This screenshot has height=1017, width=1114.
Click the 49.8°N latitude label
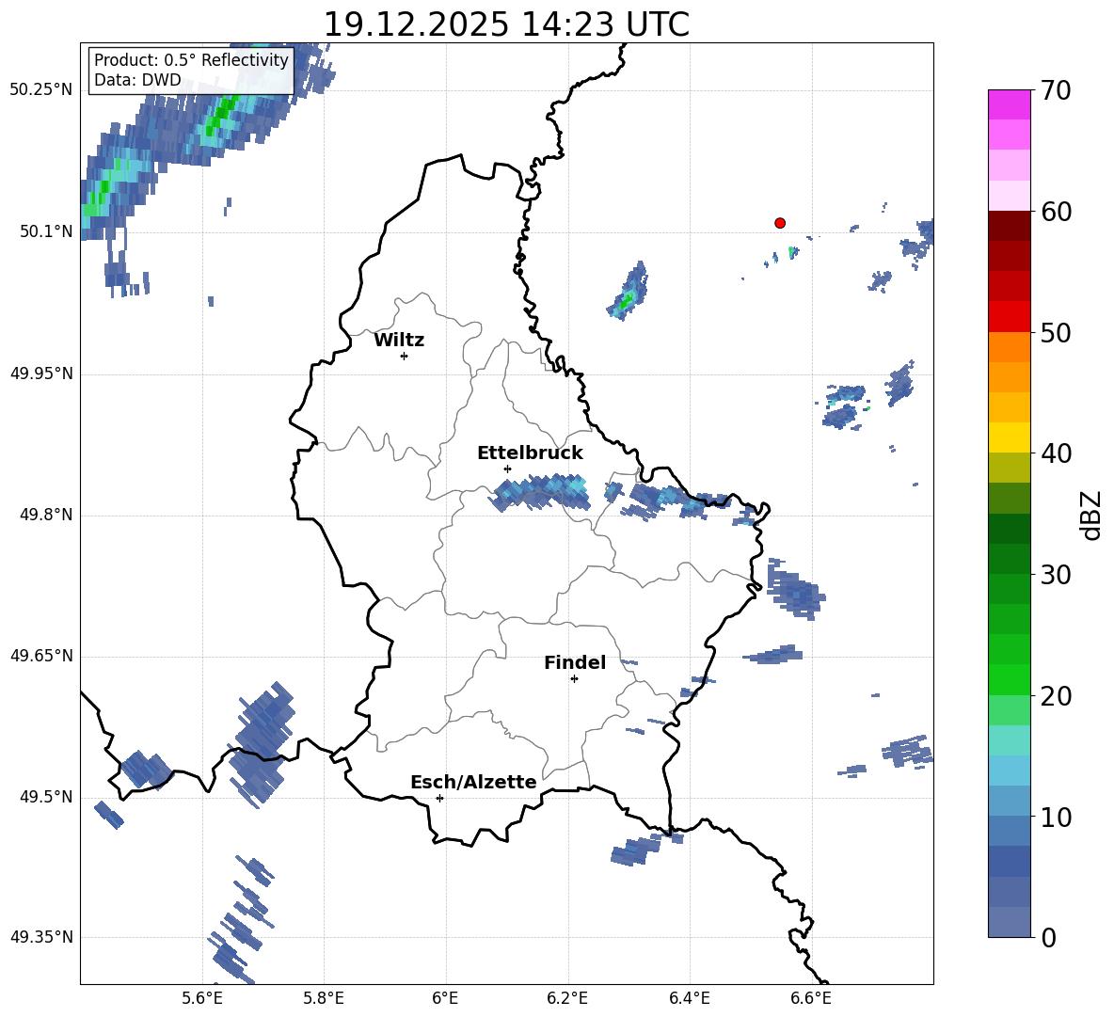pos(45,515)
